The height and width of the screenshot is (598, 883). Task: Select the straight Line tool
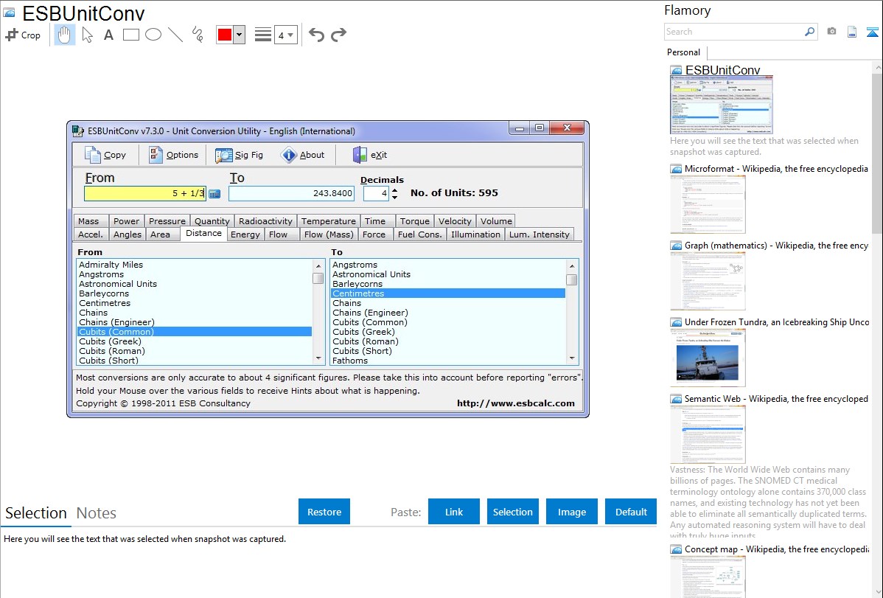click(x=175, y=35)
